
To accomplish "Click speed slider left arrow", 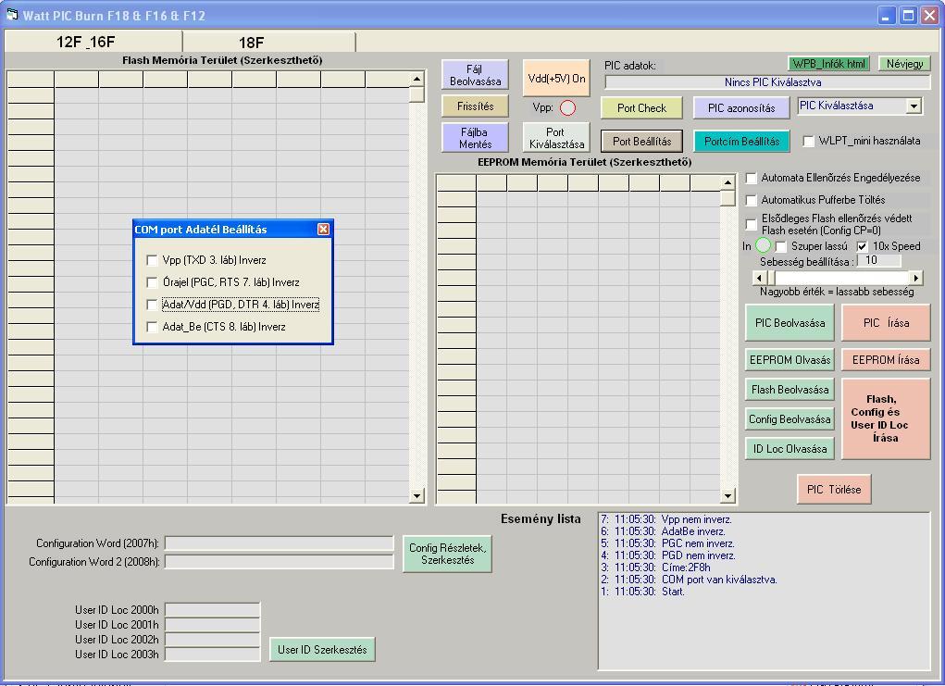I will coord(759,278).
